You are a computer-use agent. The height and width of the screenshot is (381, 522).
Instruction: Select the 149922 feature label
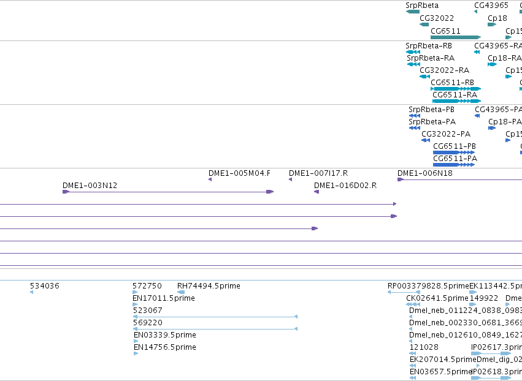coord(484,298)
